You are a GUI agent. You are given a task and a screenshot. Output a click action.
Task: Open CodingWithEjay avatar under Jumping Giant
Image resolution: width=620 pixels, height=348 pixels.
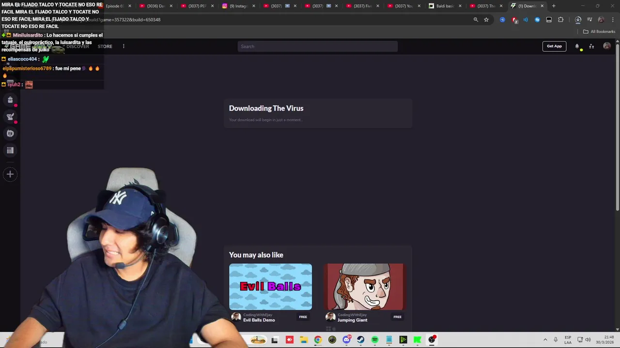pos(330,317)
